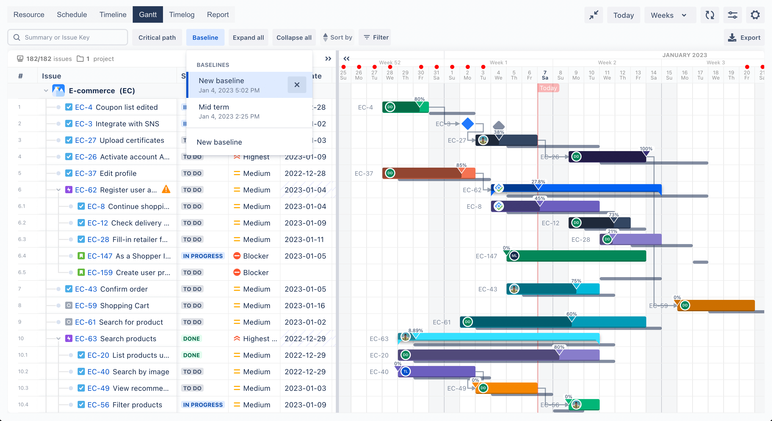Click the Critical path button
The width and height of the screenshot is (772, 421).
click(x=157, y=37)
